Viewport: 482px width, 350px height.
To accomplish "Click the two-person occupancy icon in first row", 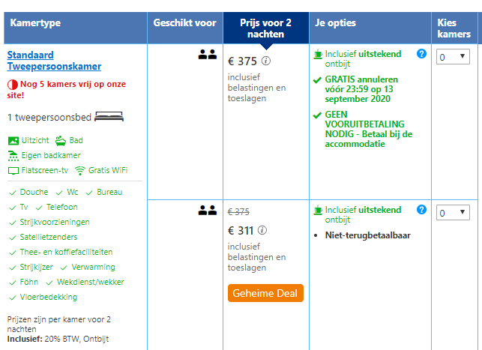I will coord(208,54).
